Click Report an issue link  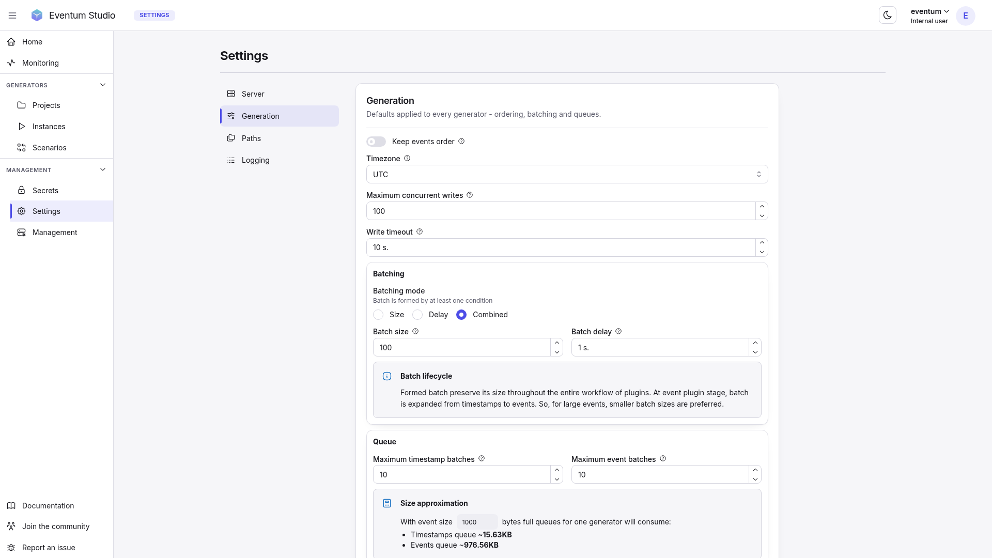[x=57, y=548]
